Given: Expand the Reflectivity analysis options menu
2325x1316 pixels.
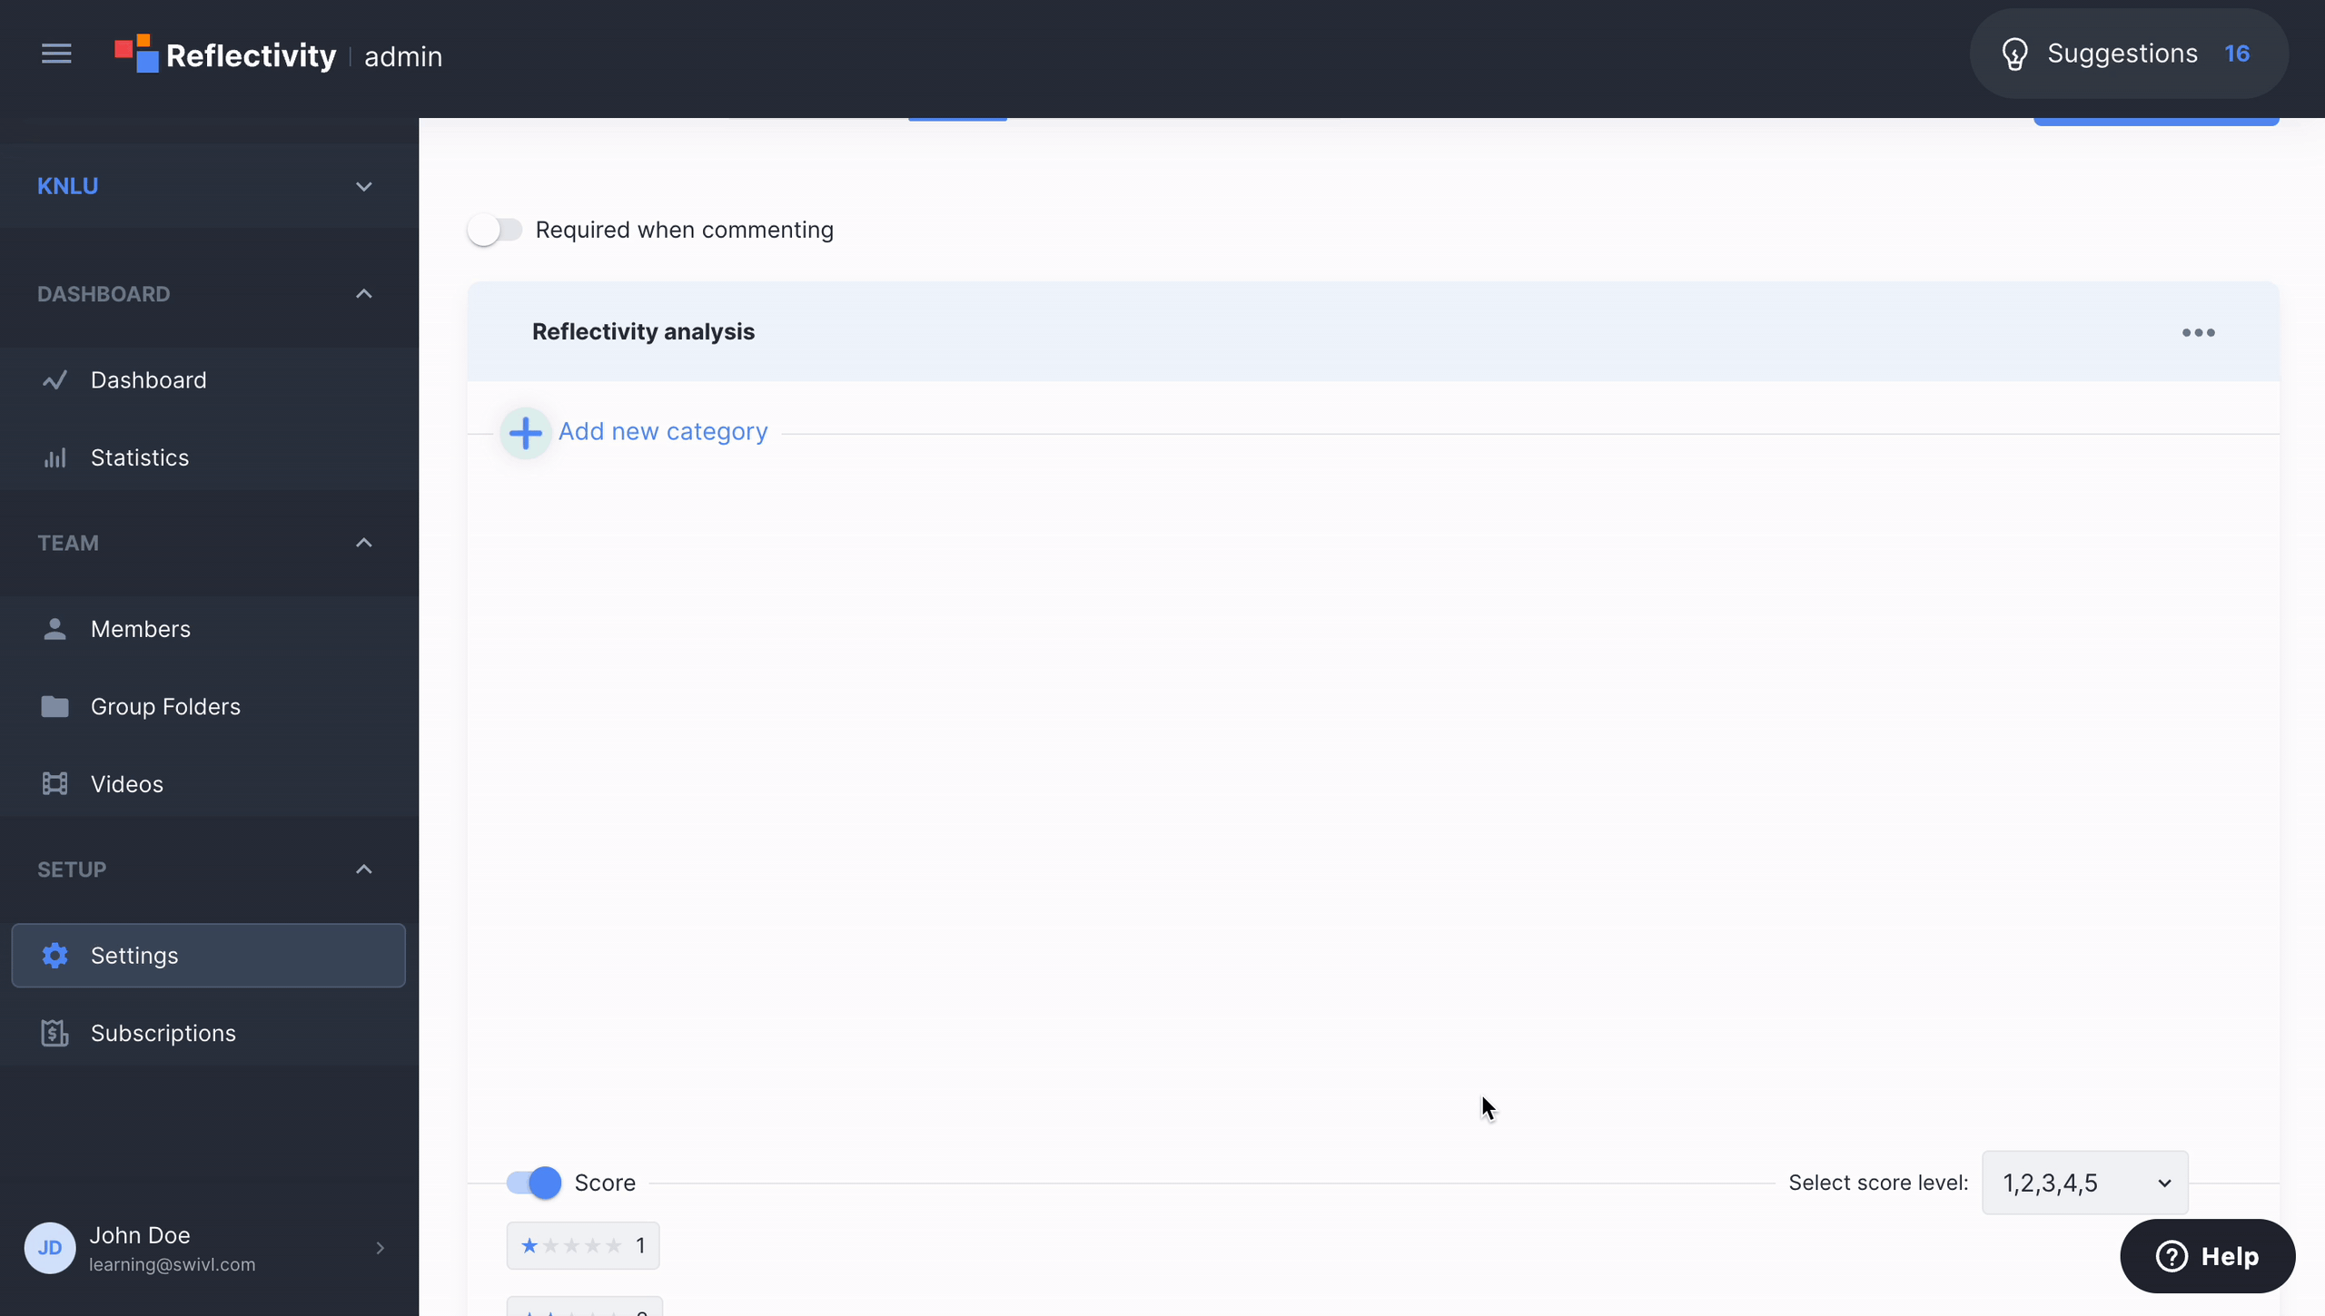Looking at the screenshot, I should (x=2199, y=333).
